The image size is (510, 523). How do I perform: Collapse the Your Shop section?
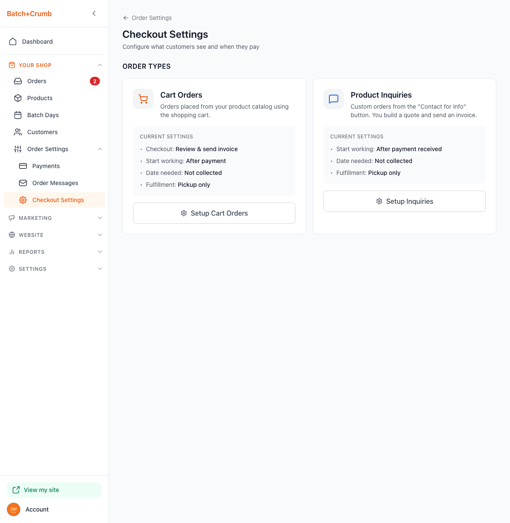pos(100,65)
